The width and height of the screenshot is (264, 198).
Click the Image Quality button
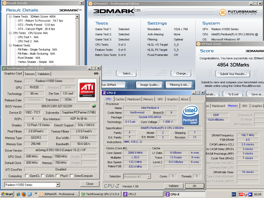coord(150,85)
